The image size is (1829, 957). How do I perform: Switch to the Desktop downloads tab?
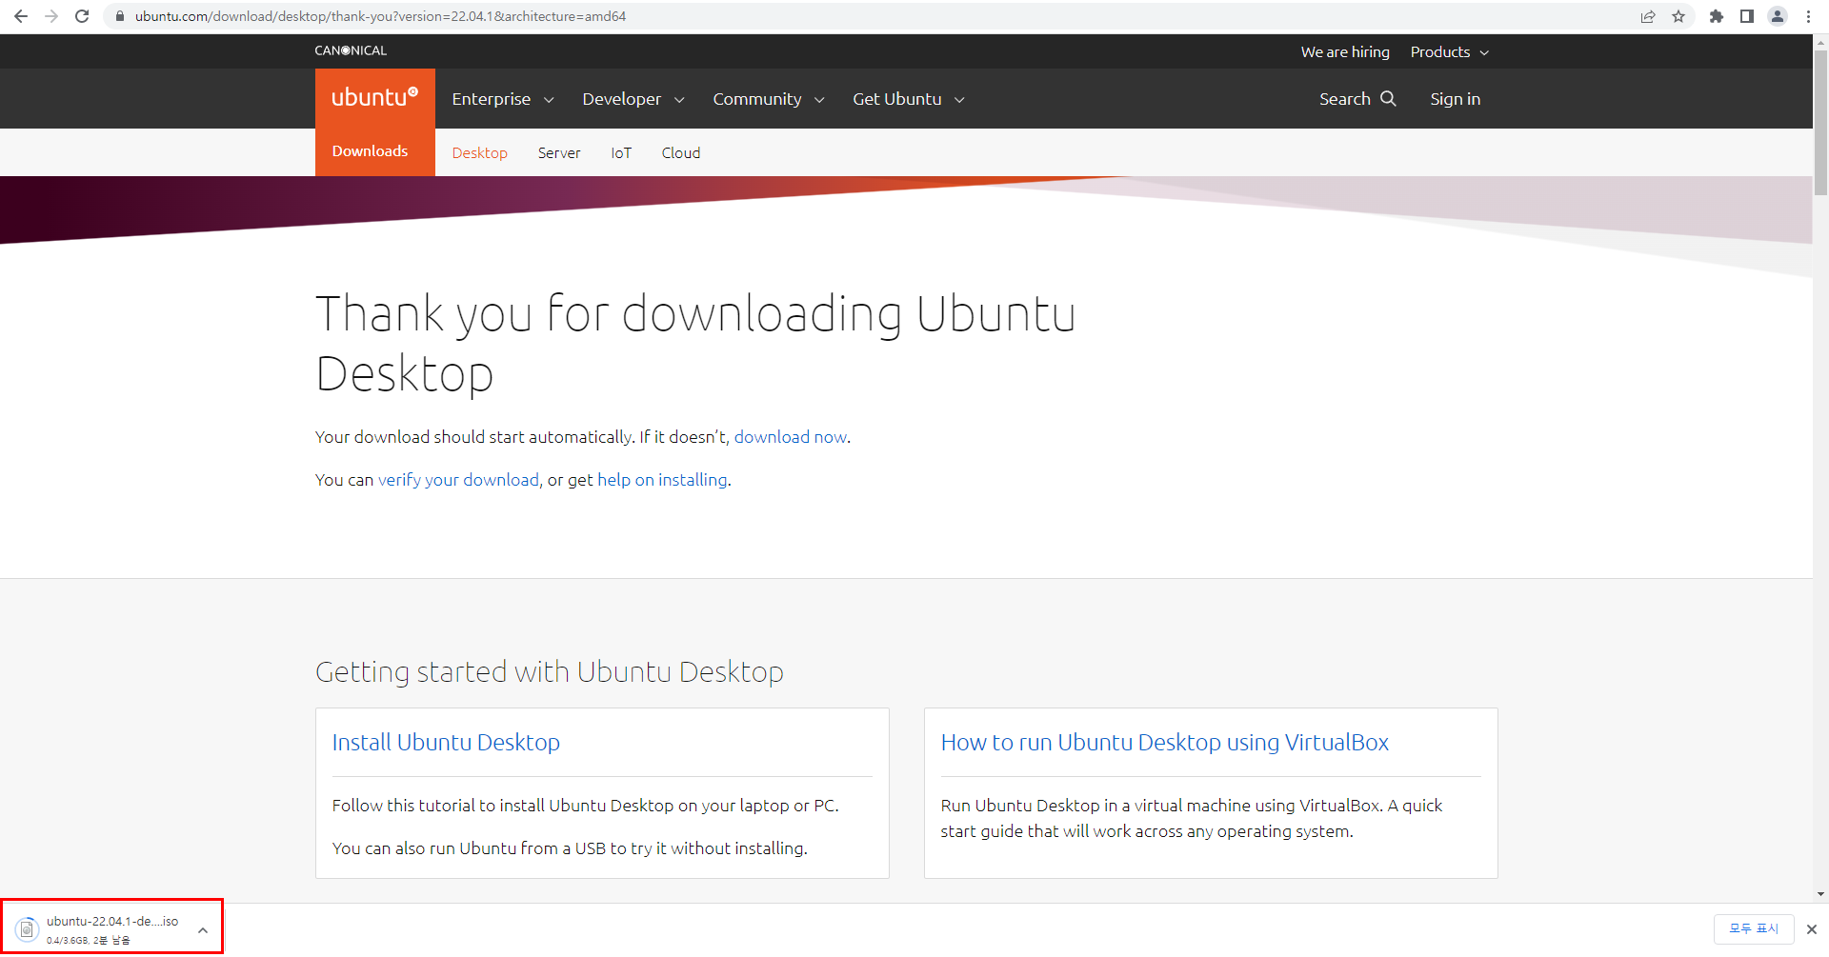(x=479, y=152)
